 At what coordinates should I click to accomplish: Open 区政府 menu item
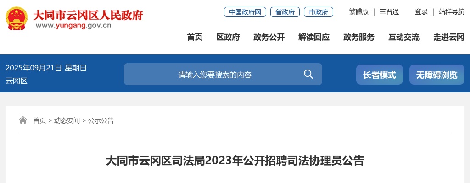pos(228,37)
